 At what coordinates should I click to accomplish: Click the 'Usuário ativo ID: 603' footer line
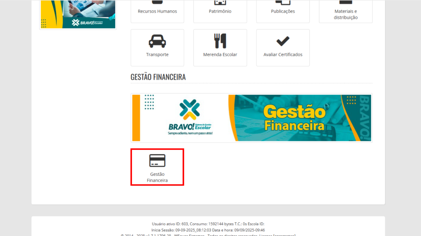(208, 224)
